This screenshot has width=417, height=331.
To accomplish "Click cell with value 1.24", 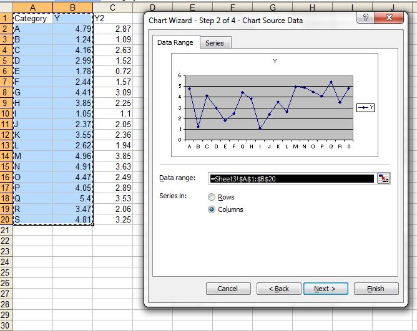I will click(72, 39).
